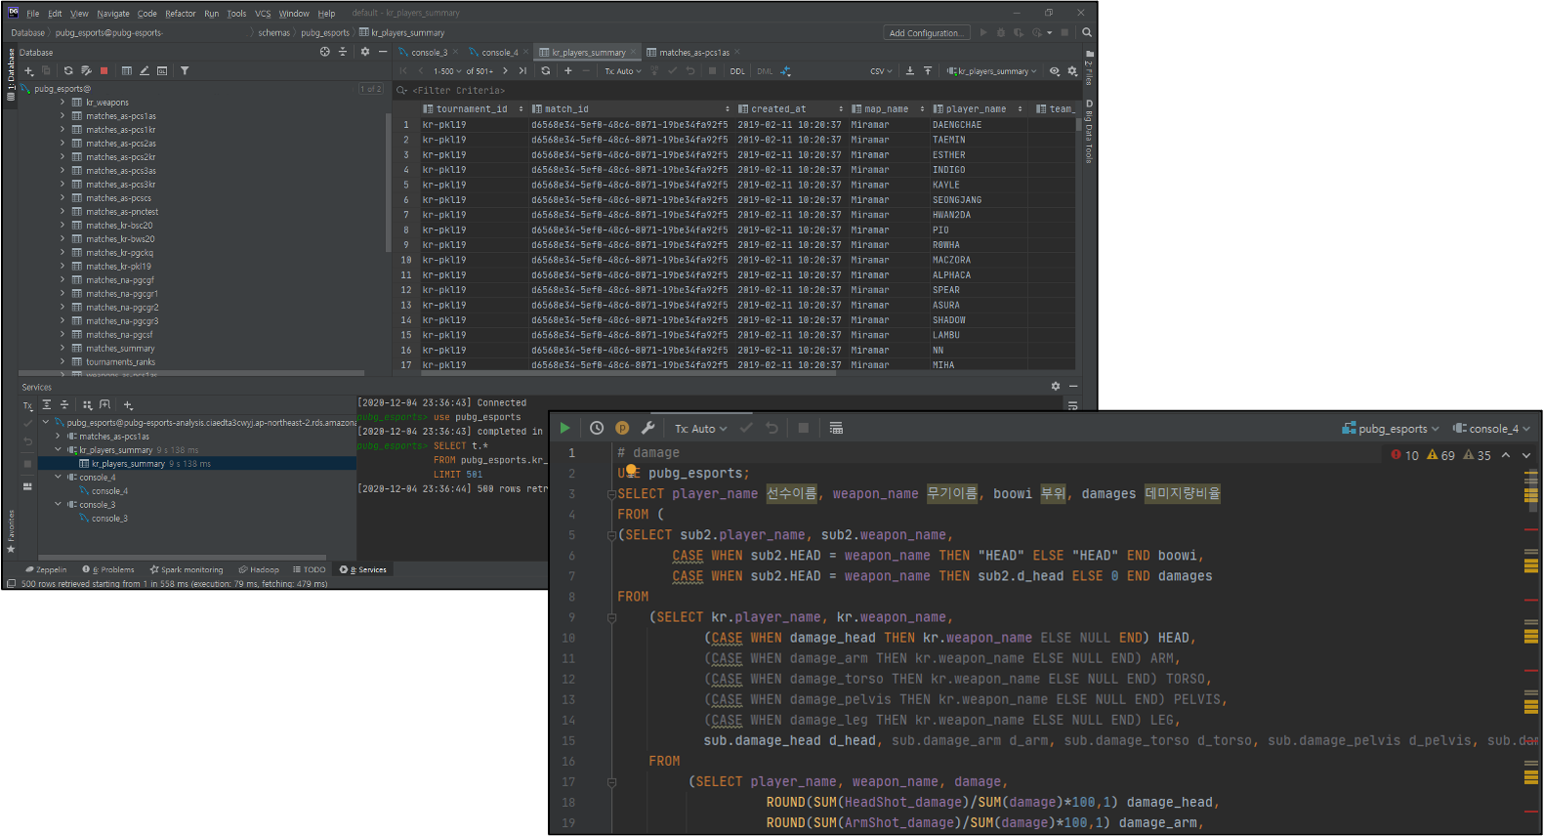
Task: Click the Edit (pencil) icon in Database toolbar
Action: [145, 71]
